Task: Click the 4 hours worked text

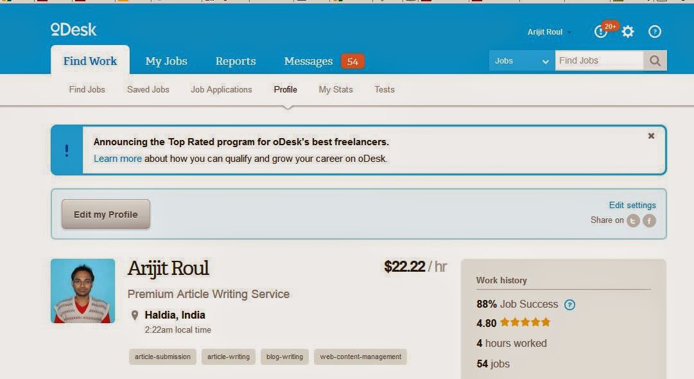Action: (x=512, y=343)
